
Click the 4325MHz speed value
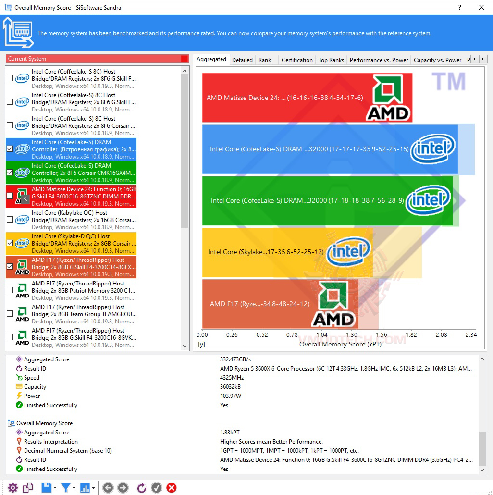232,378
